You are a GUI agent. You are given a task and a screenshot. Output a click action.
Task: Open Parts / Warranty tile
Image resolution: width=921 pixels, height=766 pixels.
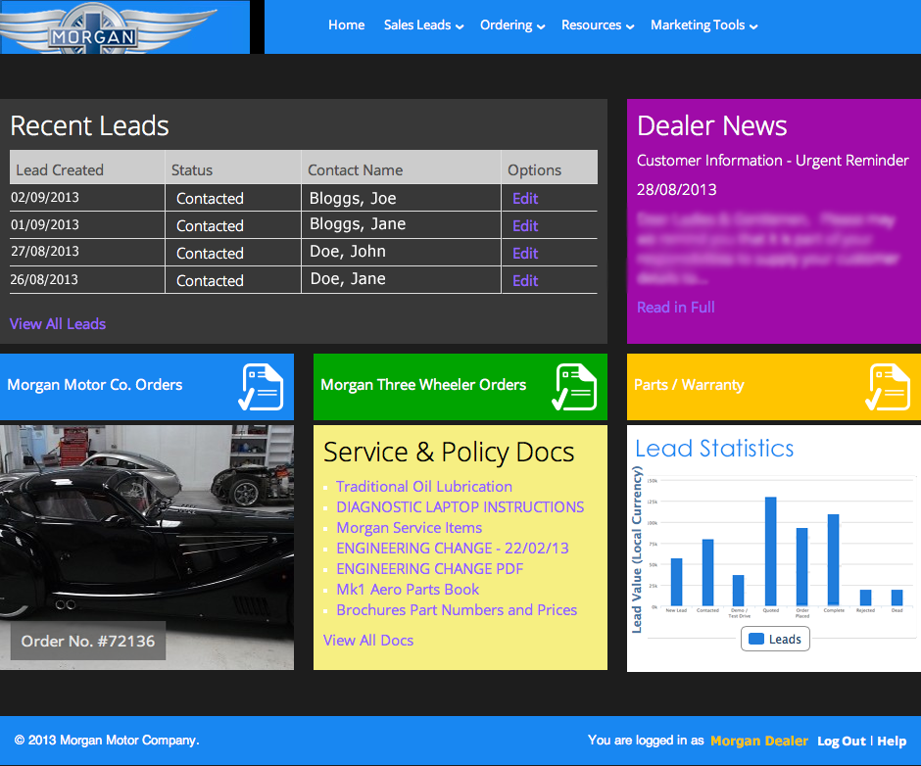coord(774,387)
